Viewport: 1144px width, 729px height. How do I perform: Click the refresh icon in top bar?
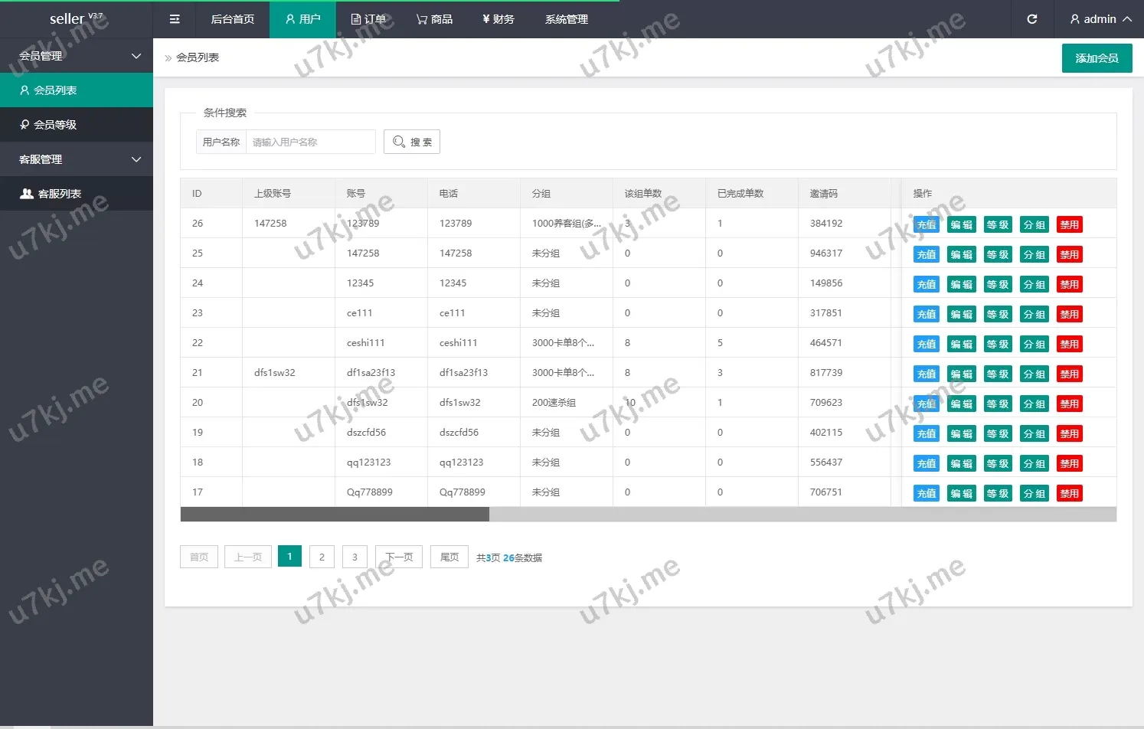coord(1031,19)
